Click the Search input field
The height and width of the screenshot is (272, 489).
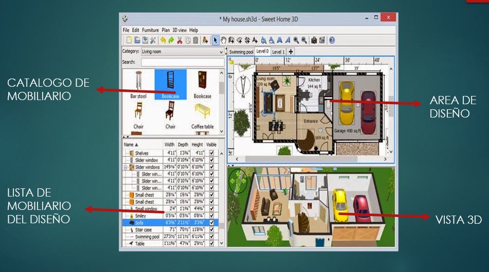coord(183,62)
